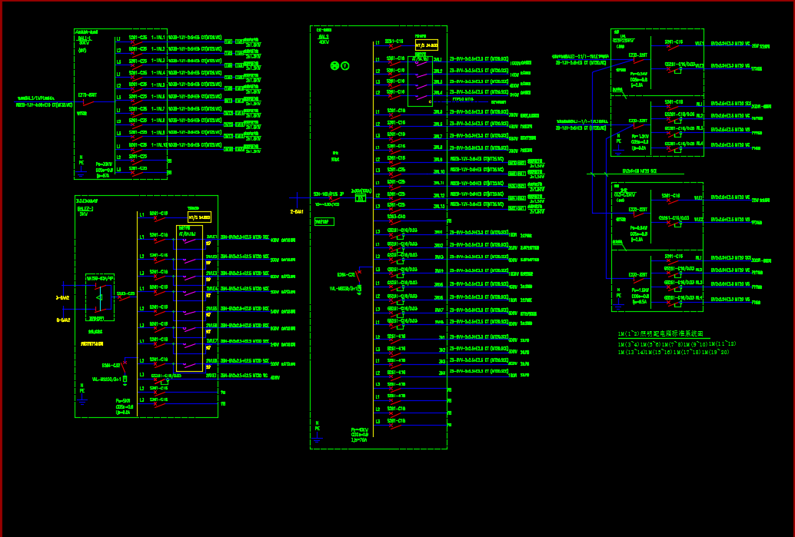Select the tall yellow contactor box in bottom-left panel

pyautogui.click(x=190, y=298)
